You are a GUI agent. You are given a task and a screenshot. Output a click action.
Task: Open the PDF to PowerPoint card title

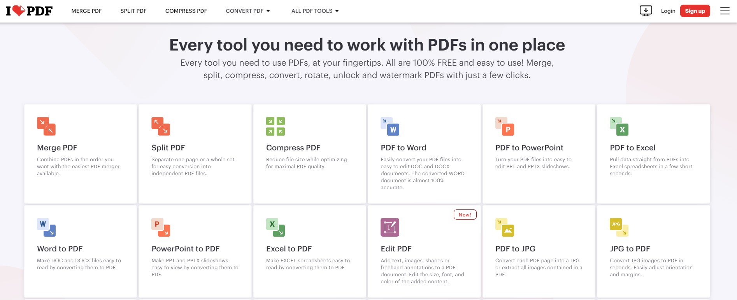click(x=529, y=148)
